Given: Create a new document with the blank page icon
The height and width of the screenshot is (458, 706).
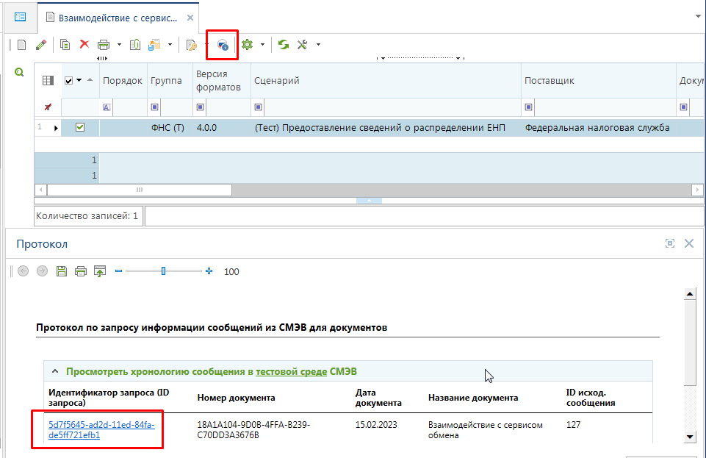Looking at the screenshot, I should [x=21, y=45].
